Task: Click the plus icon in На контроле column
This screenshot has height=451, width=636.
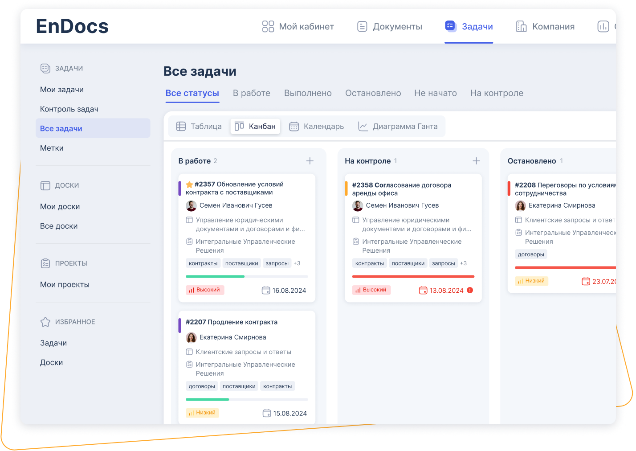Action: coord(476,161)
